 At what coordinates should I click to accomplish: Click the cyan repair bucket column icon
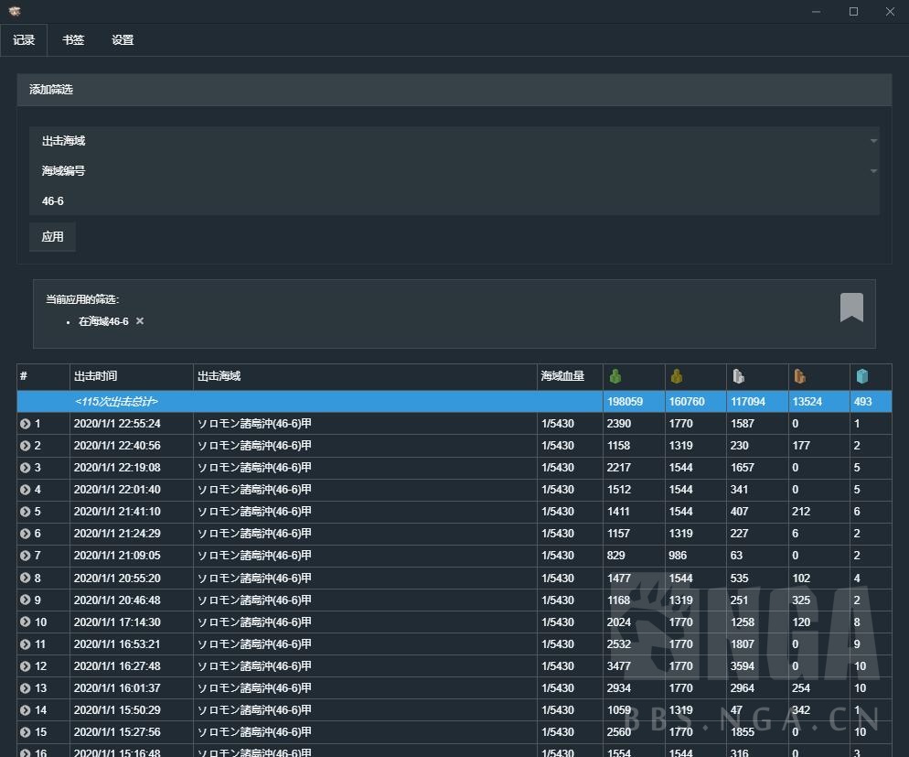click(x=861, y=376)
